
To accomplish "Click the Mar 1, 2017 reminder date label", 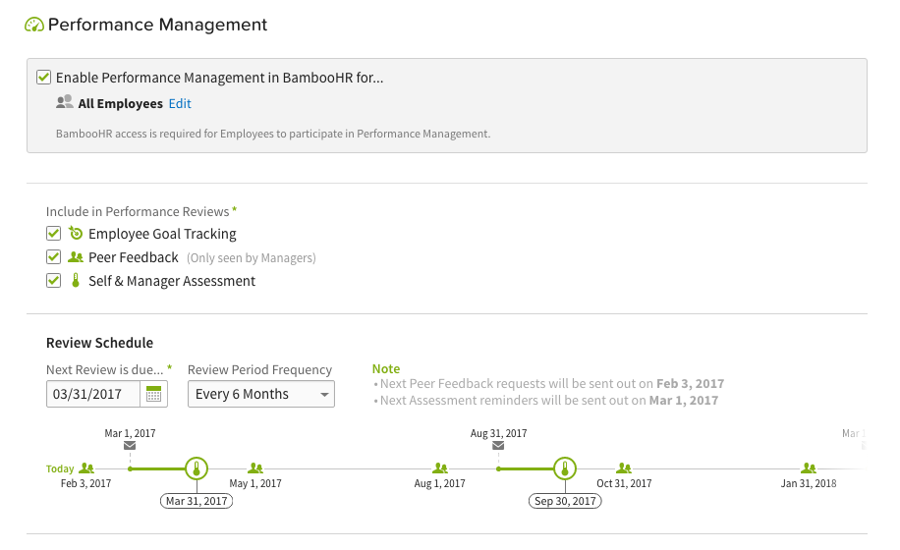I will 130,433.
